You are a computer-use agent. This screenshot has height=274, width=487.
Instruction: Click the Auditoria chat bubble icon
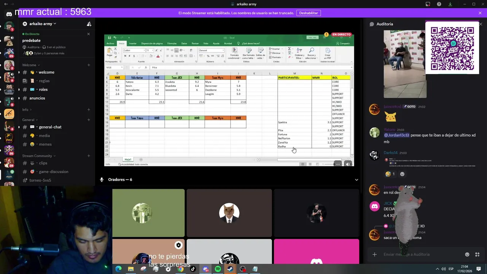point(372,24)
